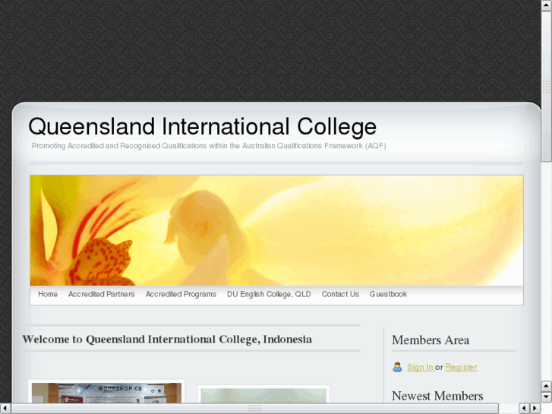552x414 pixels.
Task: Click the scrollbar up arrow above the bottom down arrow
Action: (546, 386)
